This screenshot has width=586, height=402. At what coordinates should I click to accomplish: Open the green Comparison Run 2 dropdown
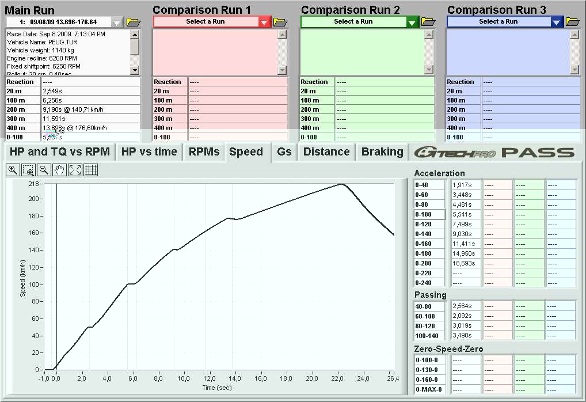[412, 22]
